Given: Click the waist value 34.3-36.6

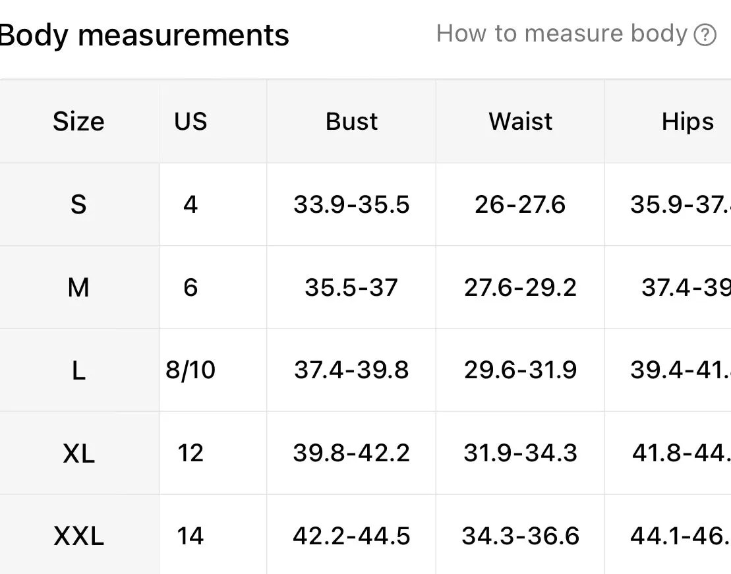Looking at the screenshot, I should click(x=520, y=536).
